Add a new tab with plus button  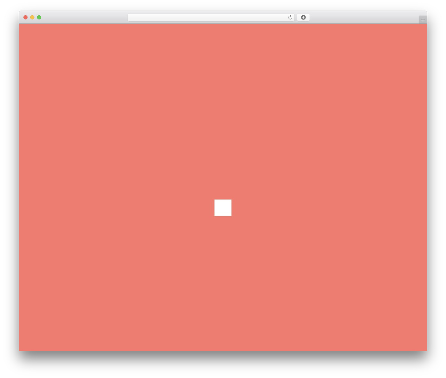coord(423,20)
